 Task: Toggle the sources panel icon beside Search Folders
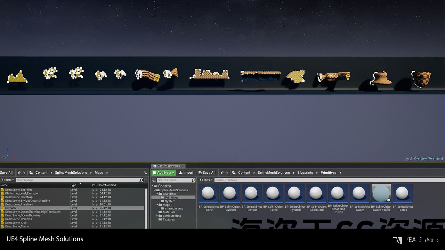point(155,180)
